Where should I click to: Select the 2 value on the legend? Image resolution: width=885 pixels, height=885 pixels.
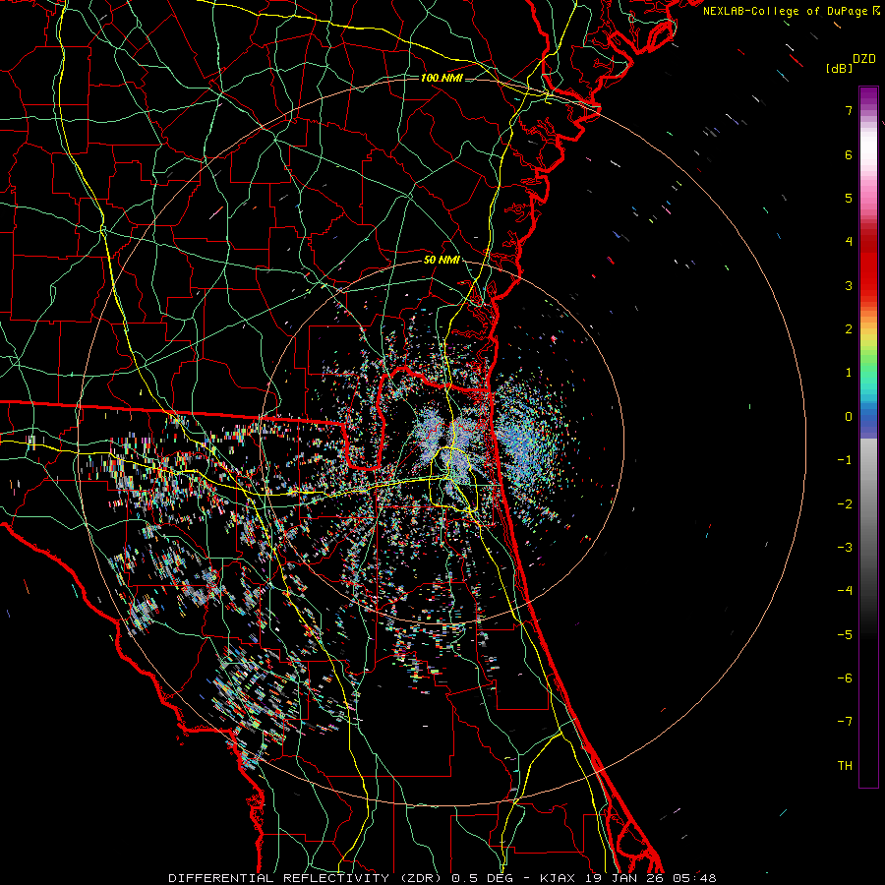coord(849,329)
